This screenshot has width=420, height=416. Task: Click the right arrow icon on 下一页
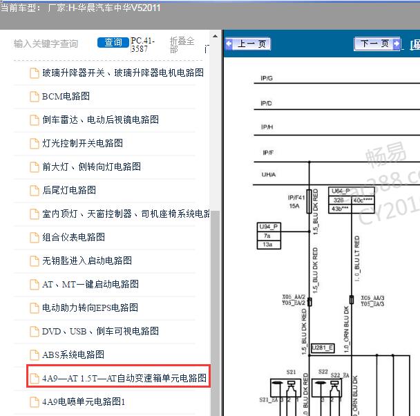click(397, 44)
